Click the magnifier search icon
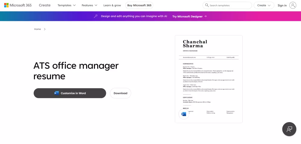The width and height of the screenshot is (301, 144). [207, 5]
